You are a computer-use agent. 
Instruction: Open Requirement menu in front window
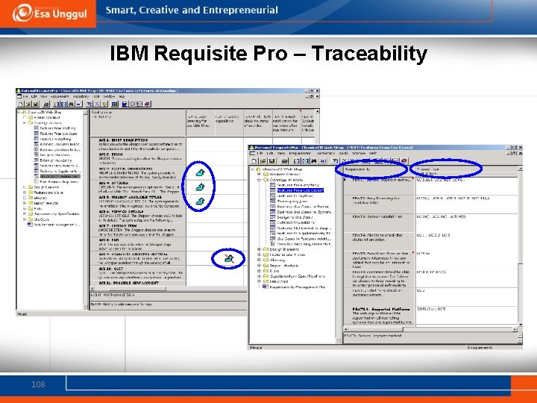pos(300,154)
